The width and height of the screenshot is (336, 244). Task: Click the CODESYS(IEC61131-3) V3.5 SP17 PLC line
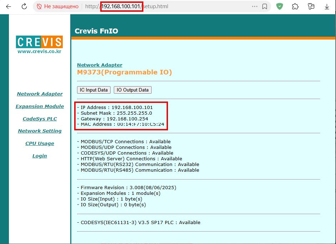[139, 223]
